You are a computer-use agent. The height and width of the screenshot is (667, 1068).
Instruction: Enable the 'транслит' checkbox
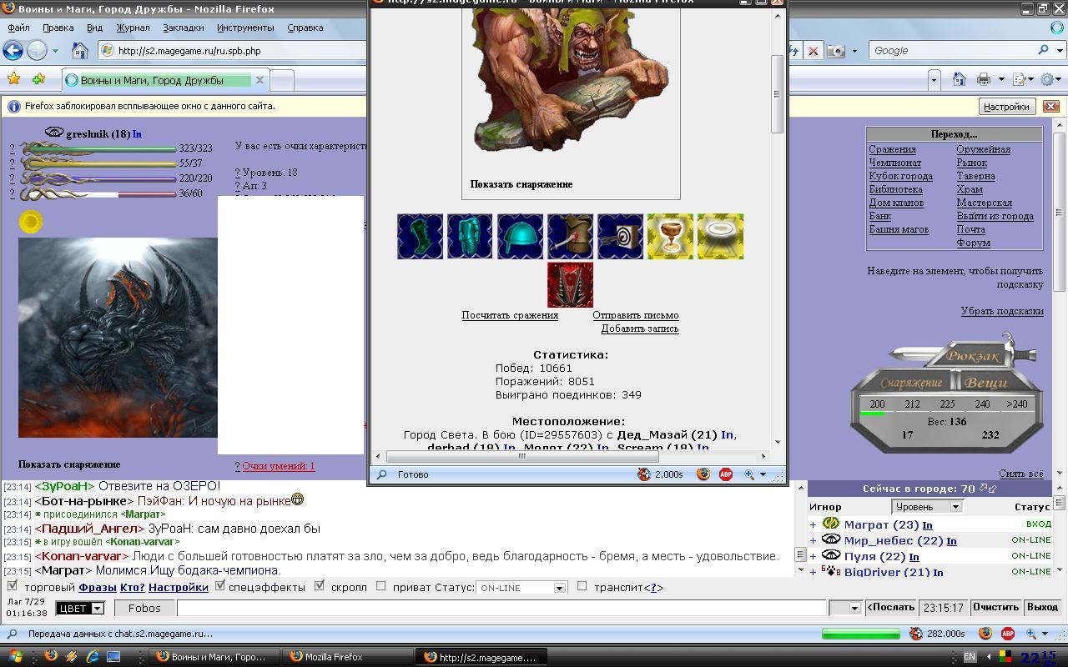tap(582, 586)
